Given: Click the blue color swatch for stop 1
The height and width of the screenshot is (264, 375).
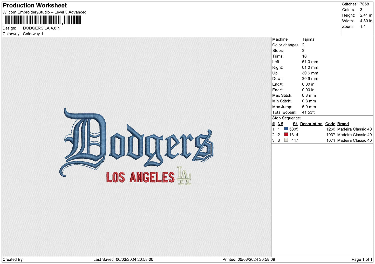Looking at the screenshot, I should [x=286, y=129].
